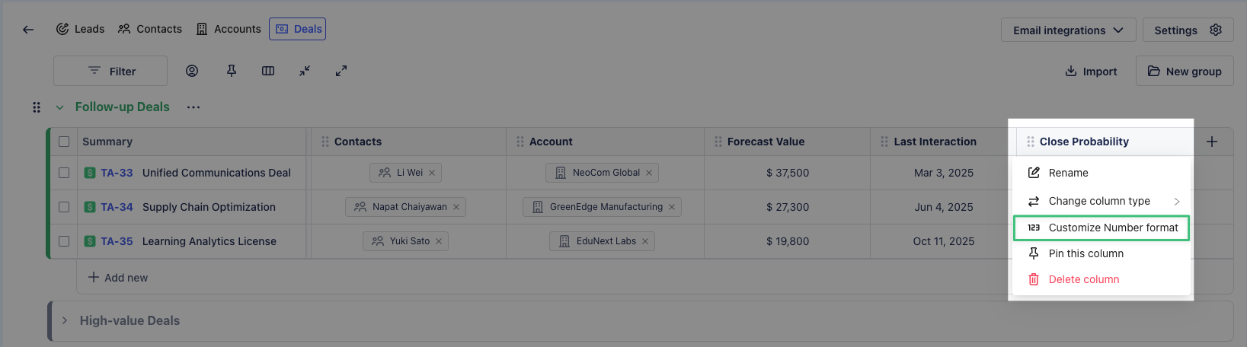Viewport: 1247px width, 347px height.
Task: Click the collapse arrows icon
Action: tap(305, 71)
